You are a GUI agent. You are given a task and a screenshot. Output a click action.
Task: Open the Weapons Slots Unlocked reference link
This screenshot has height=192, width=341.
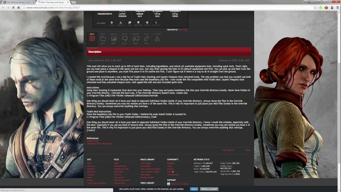99,143
